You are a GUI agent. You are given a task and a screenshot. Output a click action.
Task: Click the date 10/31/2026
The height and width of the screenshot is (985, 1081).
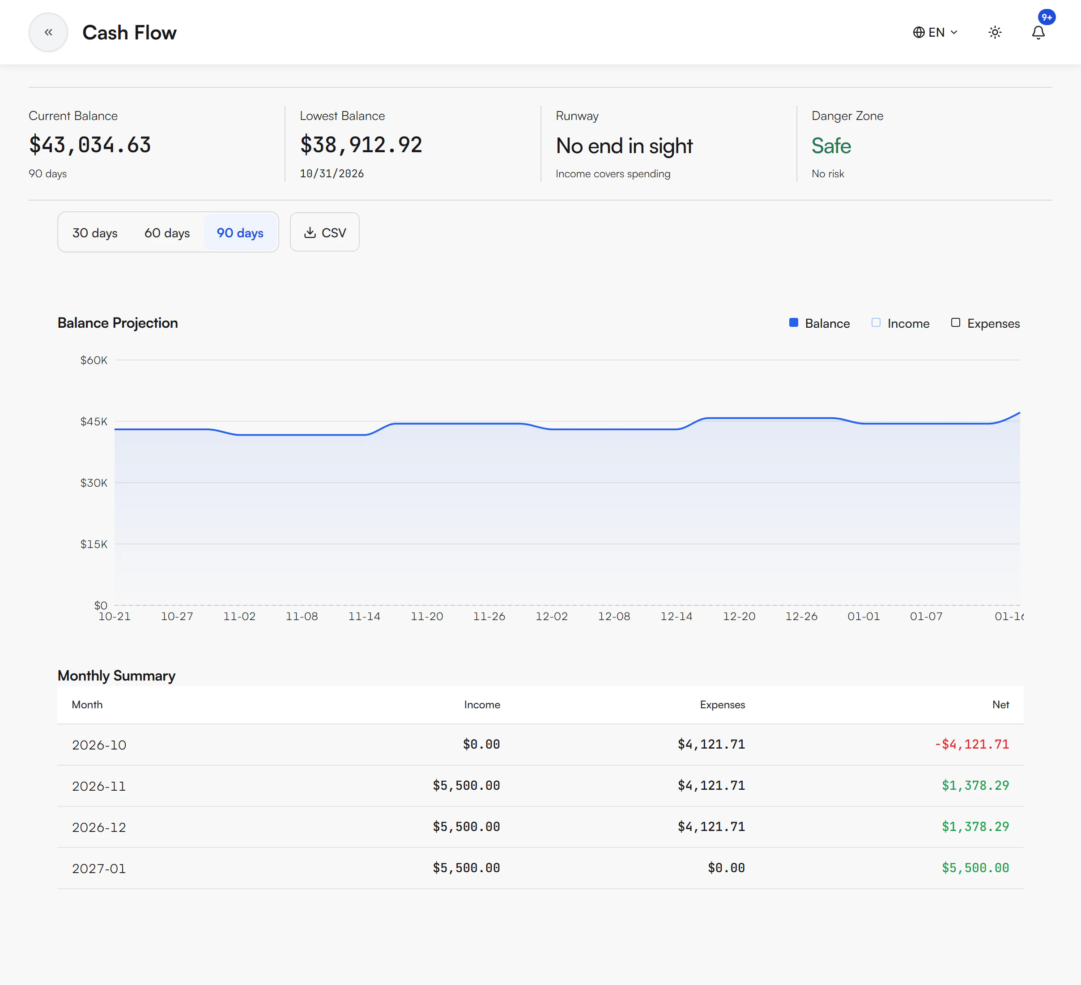[x=332, y=173]
